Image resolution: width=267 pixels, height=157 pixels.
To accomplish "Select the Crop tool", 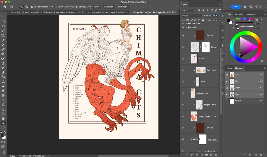I will click(x=3, y=35).
